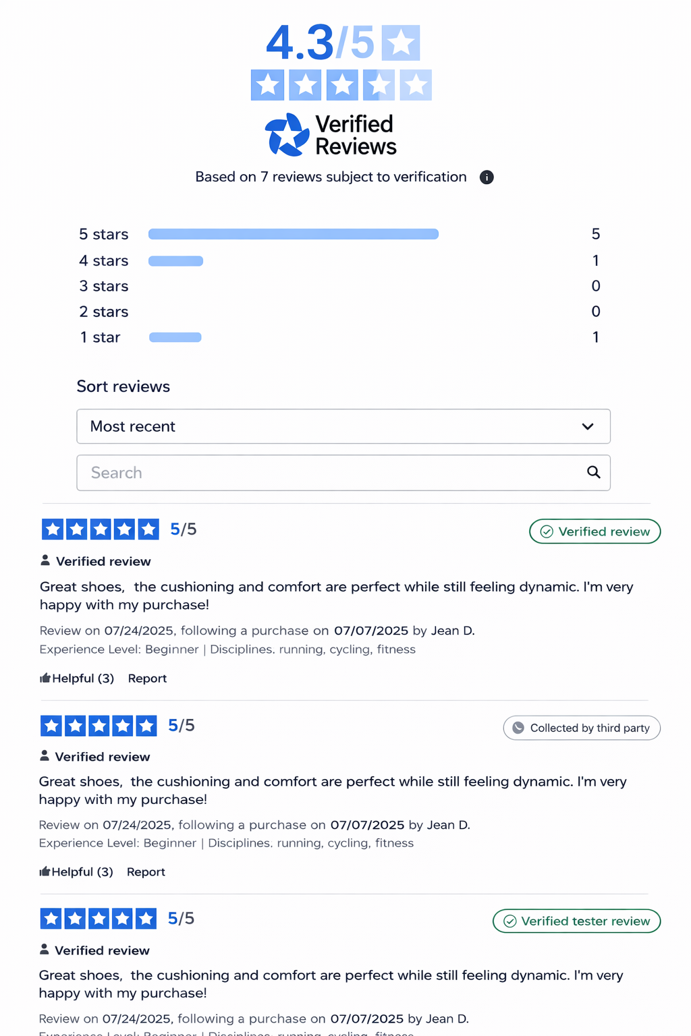Click the info icon beside verification text
Viewport: 691px width, 1036px height.
coord(487,177)
